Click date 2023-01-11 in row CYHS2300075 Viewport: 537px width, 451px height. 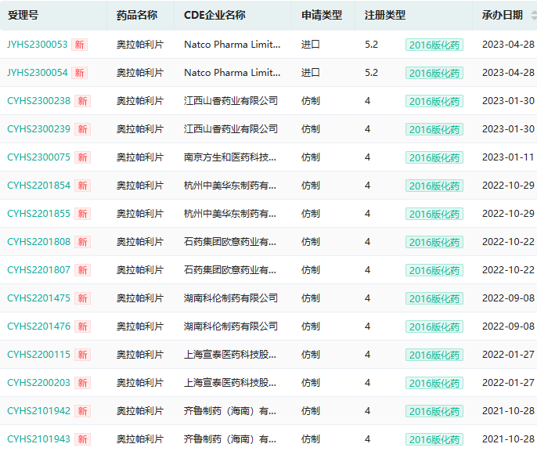(x=508, y=157)
